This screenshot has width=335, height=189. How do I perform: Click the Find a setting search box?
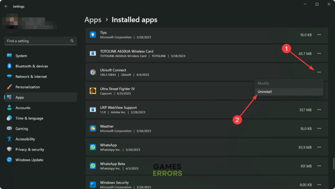pos(37,41)
